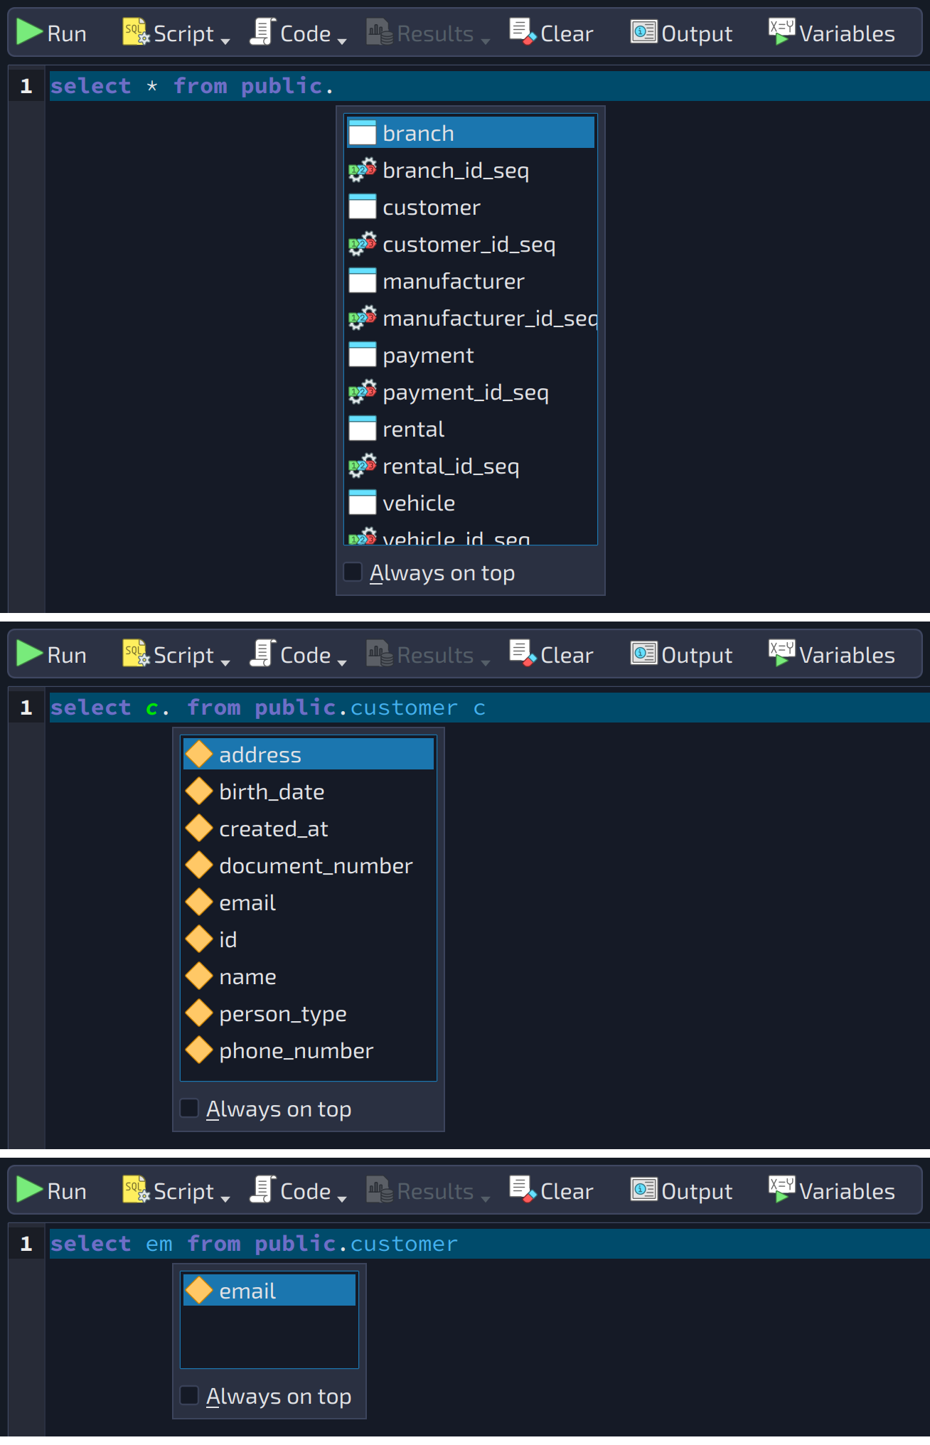
Task: Pick the vehicle table suggestion
Action: coord(471,503)
